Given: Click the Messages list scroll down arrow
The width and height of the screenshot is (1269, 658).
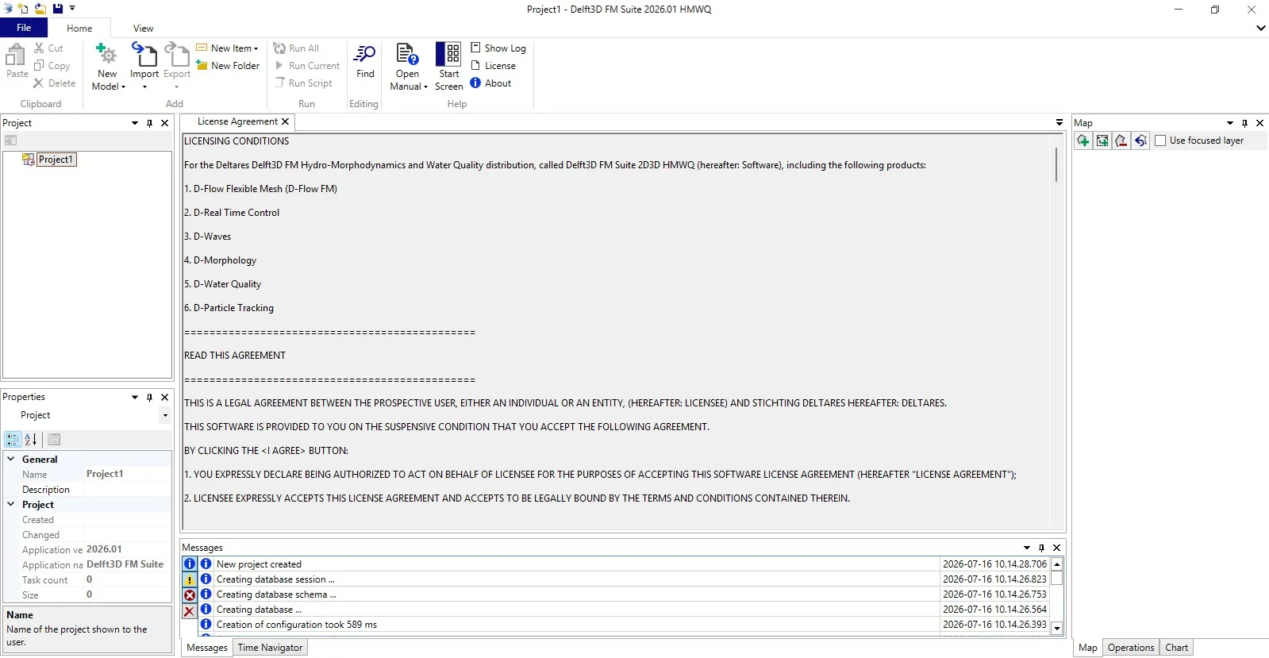Looking at the screenshot, I should 1057,628.
